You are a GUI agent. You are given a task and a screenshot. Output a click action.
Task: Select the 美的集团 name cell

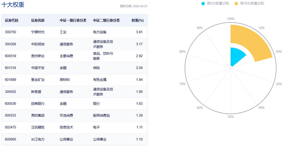[38, 115]
